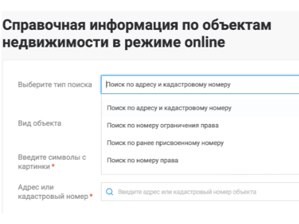Click 'Введите символы с картинки' label

[52, 162]
